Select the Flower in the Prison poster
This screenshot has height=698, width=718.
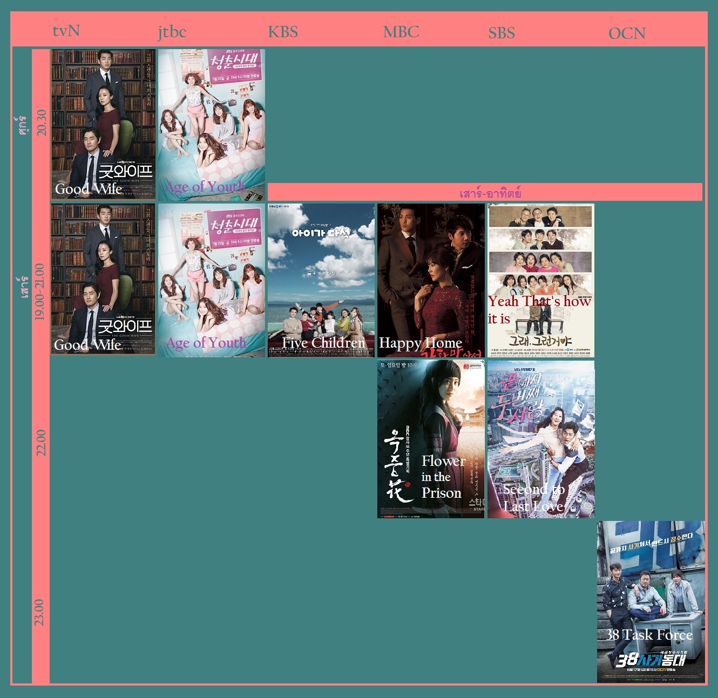coord(431,439)
